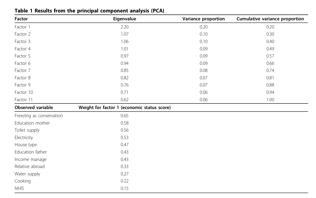Click the 'Observed variable' header
316x198 pixels.
tap(34, 108)
